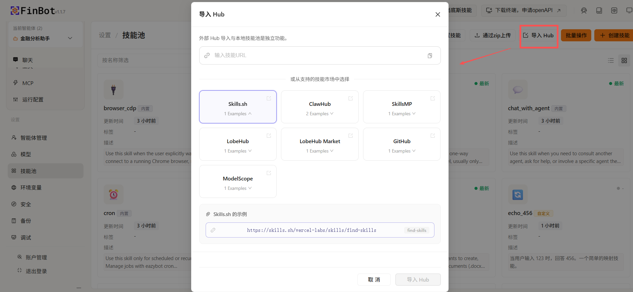This screenshot has width=633, height=292.
Task: Click 输入技能URL input field
Action: click(x=320, y=55)
